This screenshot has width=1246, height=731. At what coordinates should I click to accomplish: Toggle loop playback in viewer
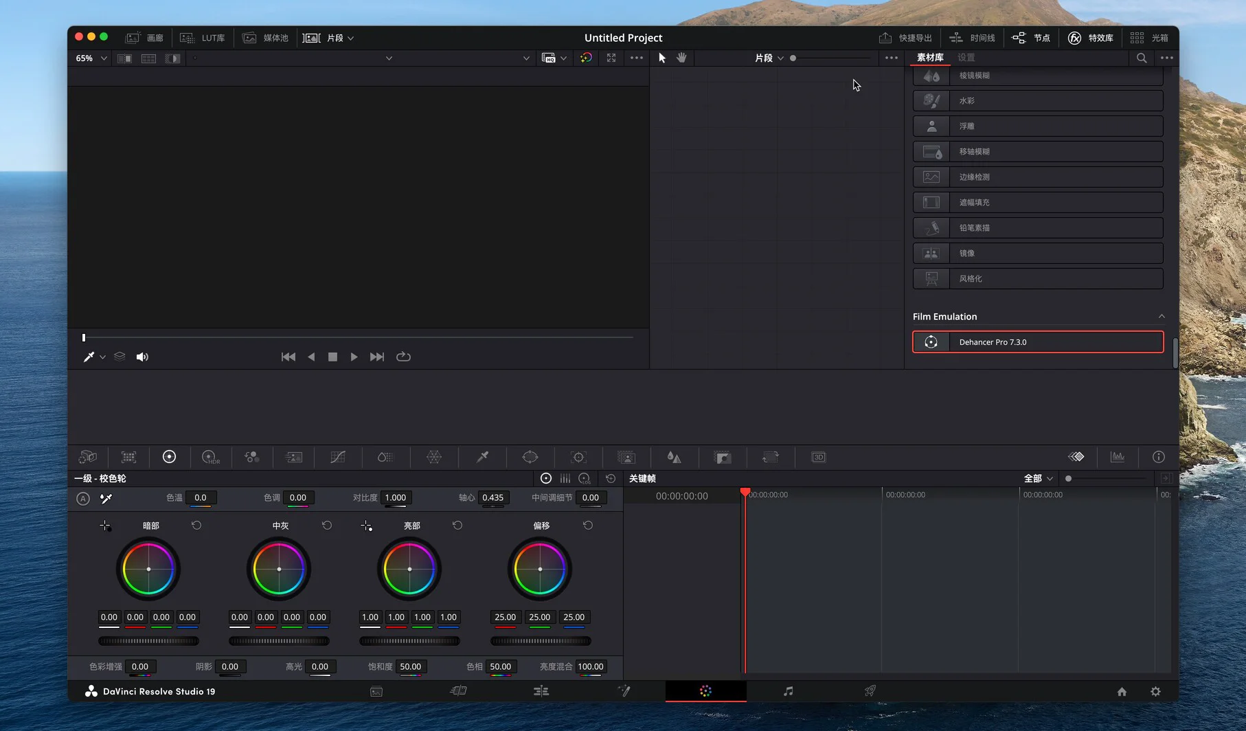[x=403, y=357]
